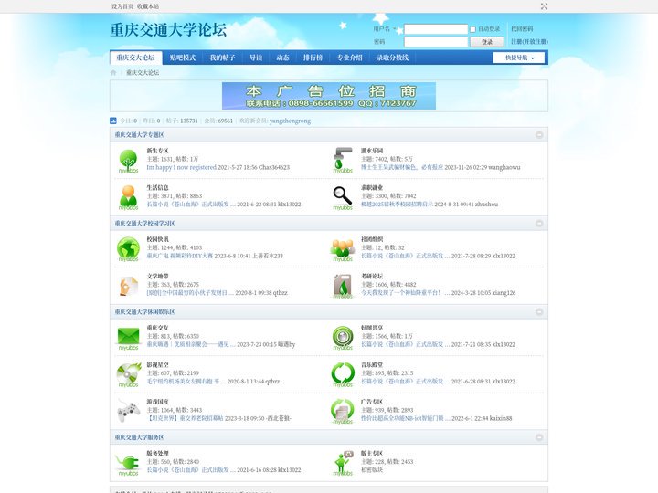The width and height of the screenshot is (658, 493).
Task: Open the 重庆交友 green envelope icon
Action: (129, 338)
